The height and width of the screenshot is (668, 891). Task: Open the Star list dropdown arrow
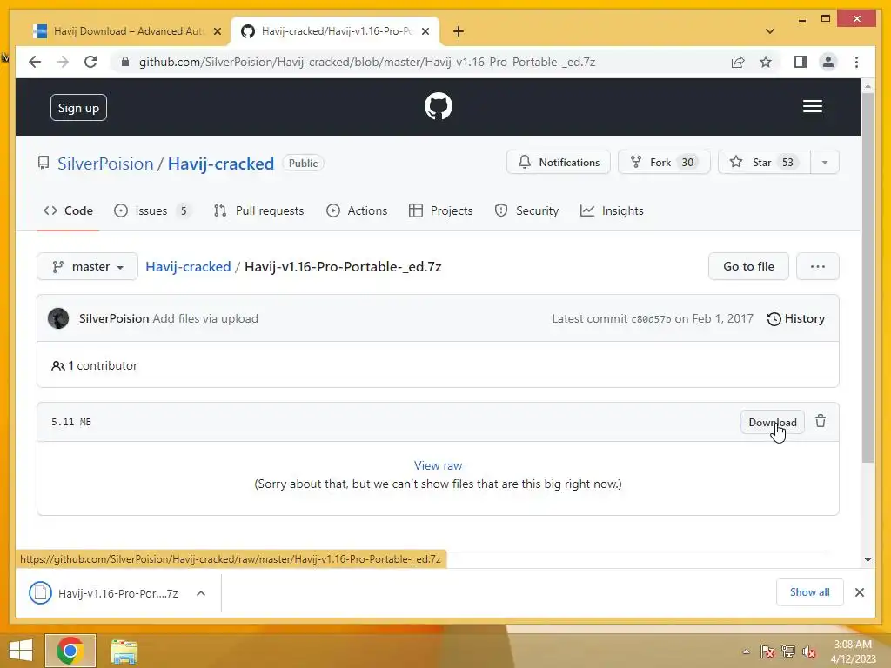pos(825,163)
